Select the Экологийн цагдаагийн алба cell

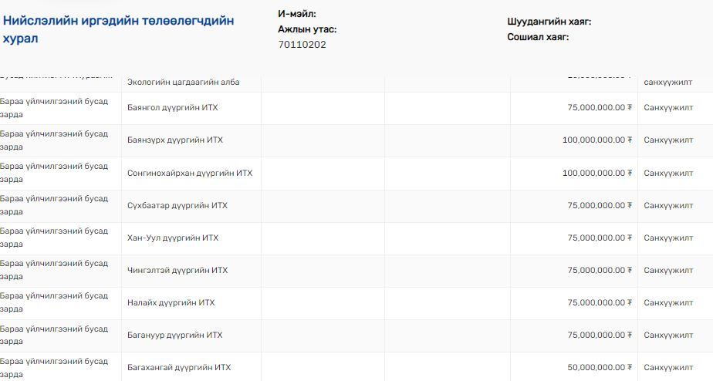click(x=183, y=83)
